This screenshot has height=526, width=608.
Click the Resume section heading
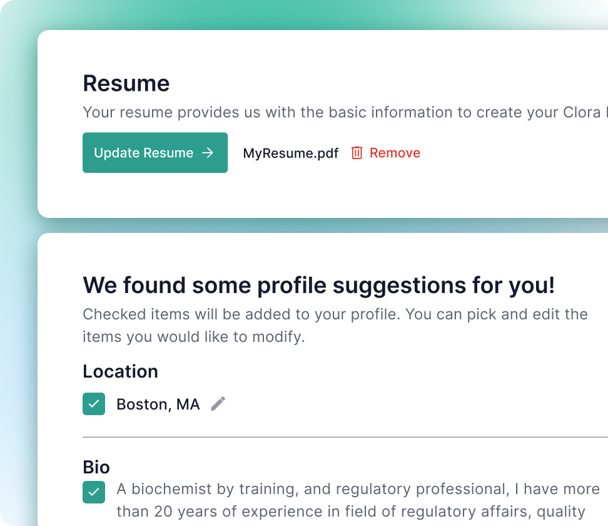(x=126, y=83)
